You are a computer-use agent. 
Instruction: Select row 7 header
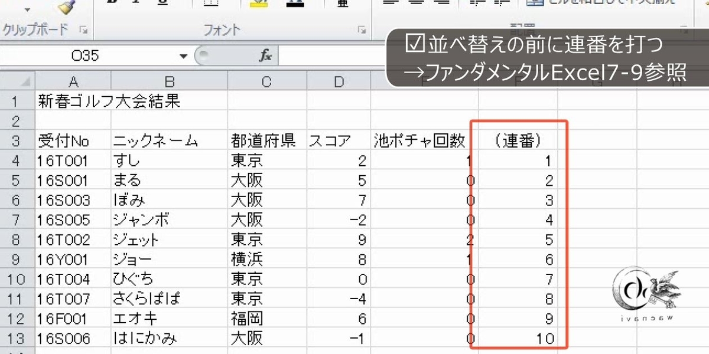(x=17, y=219)
